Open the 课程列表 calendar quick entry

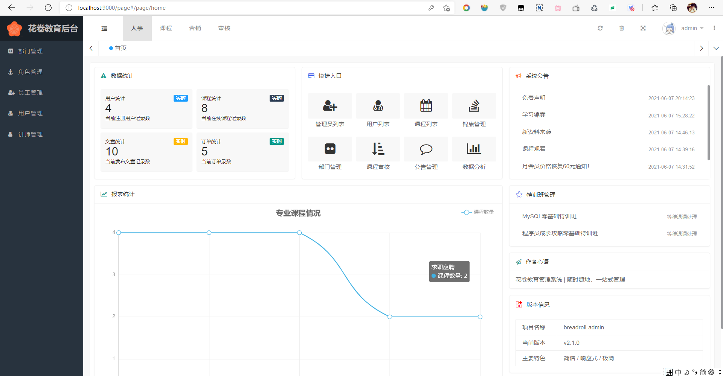tap(426, 106)
